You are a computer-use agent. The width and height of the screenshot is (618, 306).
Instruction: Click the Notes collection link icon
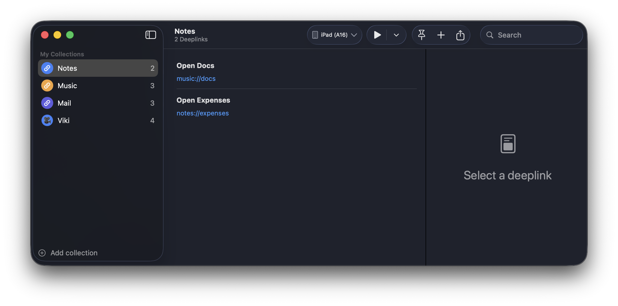coord(47,68)
